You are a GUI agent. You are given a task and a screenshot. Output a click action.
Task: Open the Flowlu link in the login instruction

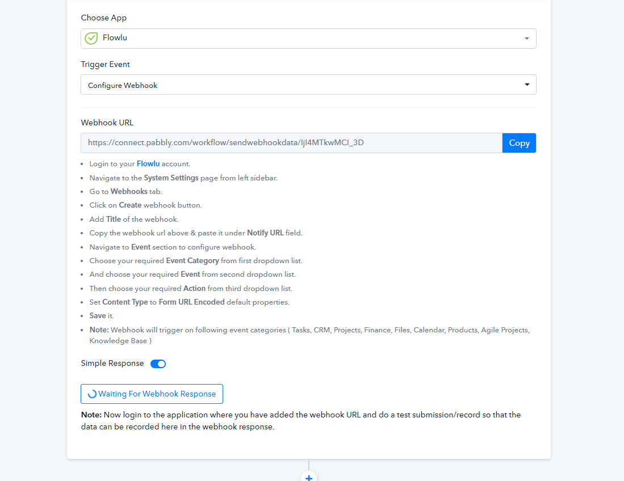click(148, 164)
